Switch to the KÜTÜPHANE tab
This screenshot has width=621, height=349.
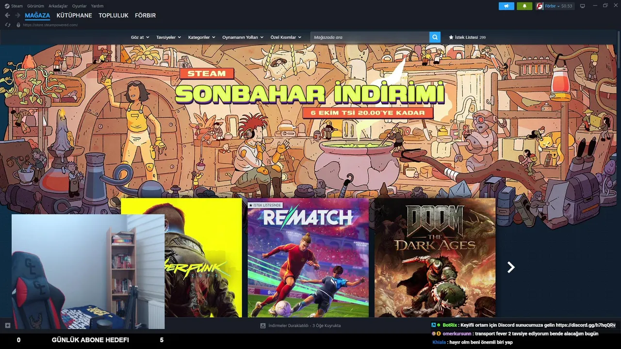coord(74,16)
